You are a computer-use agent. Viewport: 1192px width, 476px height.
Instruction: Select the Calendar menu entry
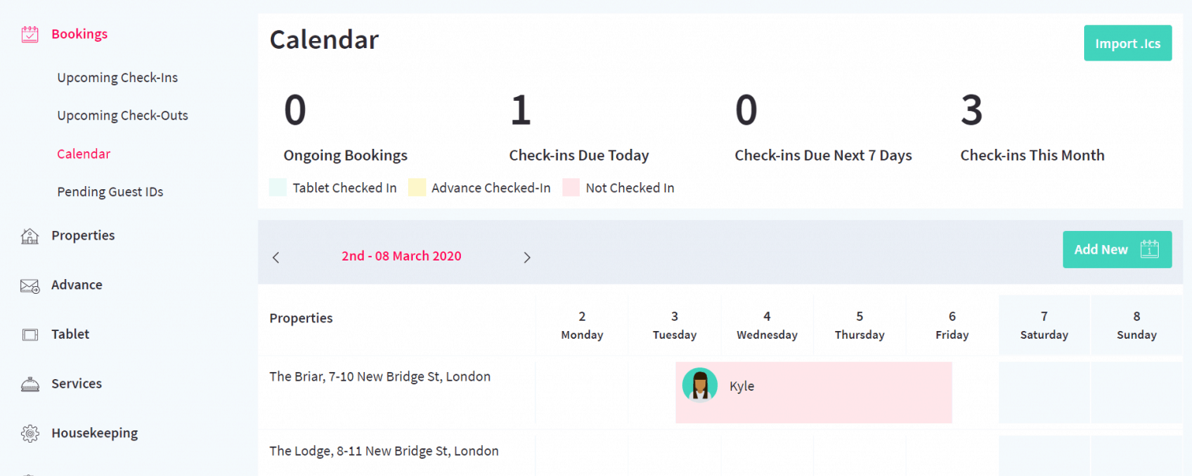83,153
